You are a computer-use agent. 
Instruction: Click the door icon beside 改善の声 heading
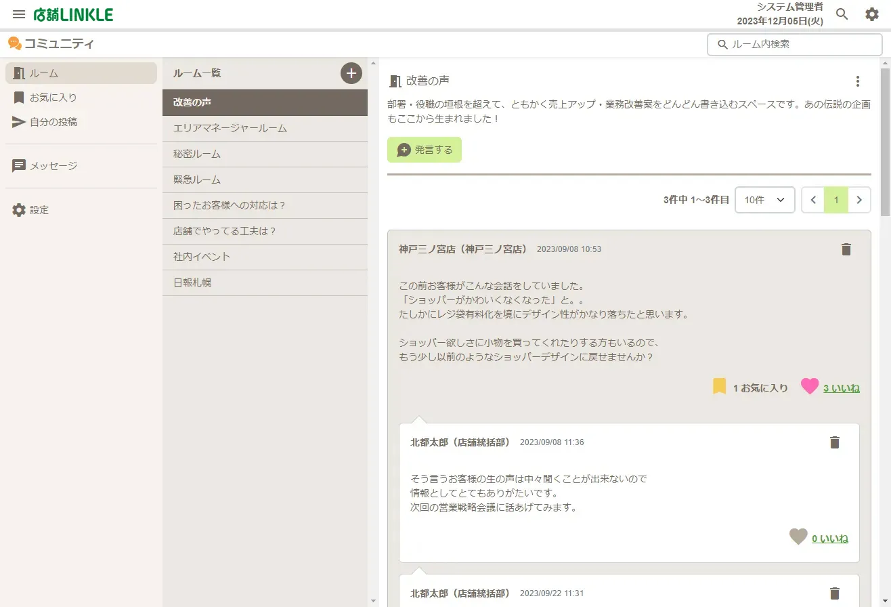tap(395, 81)
